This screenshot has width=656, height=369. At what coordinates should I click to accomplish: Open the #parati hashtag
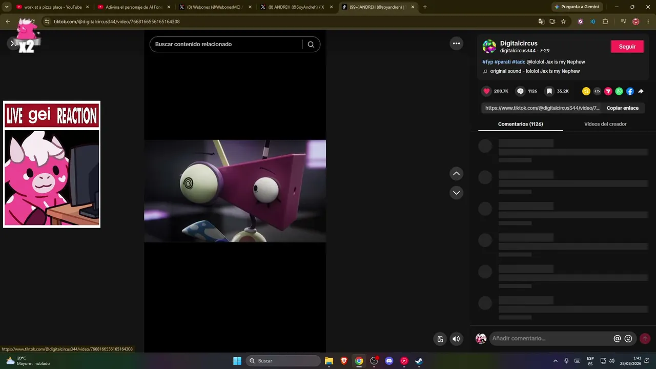pos(502,62)
